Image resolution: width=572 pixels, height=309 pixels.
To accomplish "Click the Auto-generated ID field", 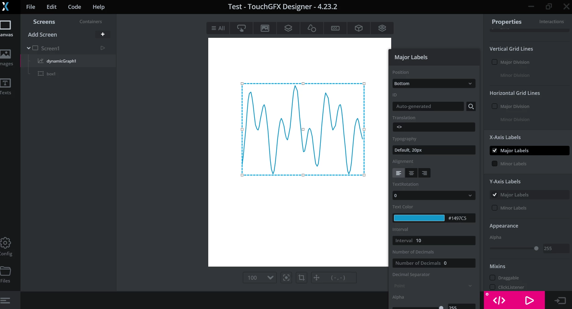I will pos(428,106).
